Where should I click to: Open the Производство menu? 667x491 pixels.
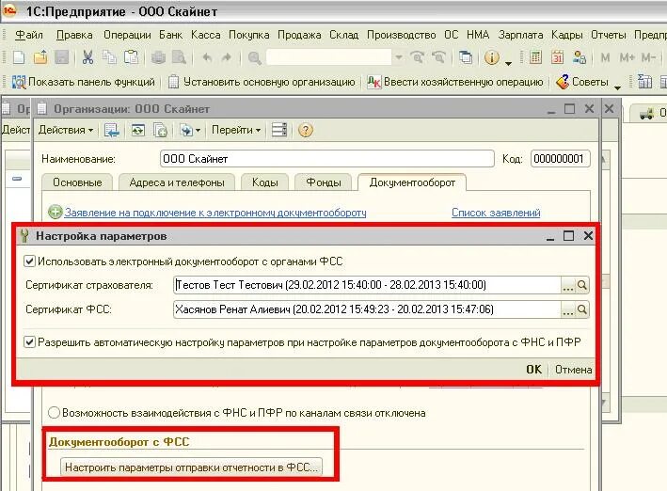401,35
